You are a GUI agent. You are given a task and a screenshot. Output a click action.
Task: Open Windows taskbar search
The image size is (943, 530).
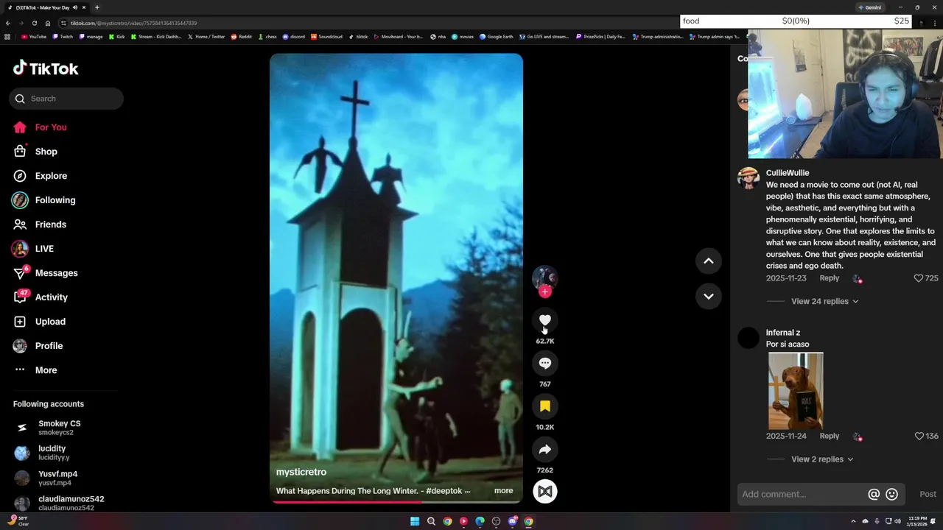(431, 521)
